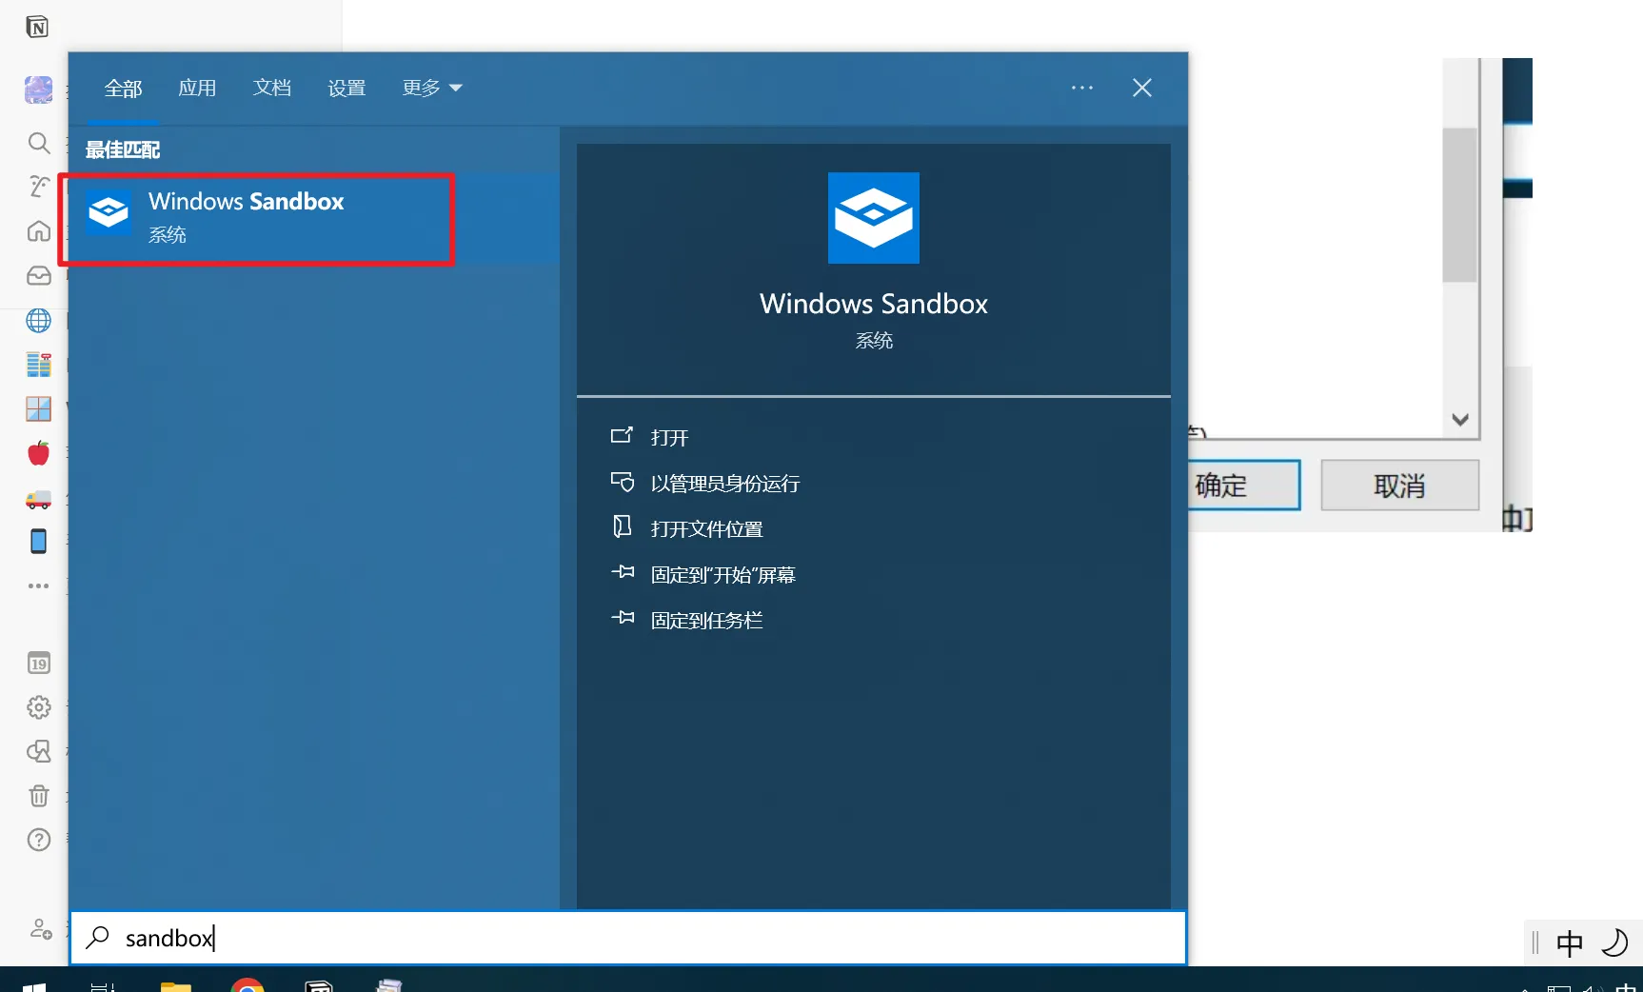
Task: Expand sidebar three-dot more pages
Action: point(38,586)
